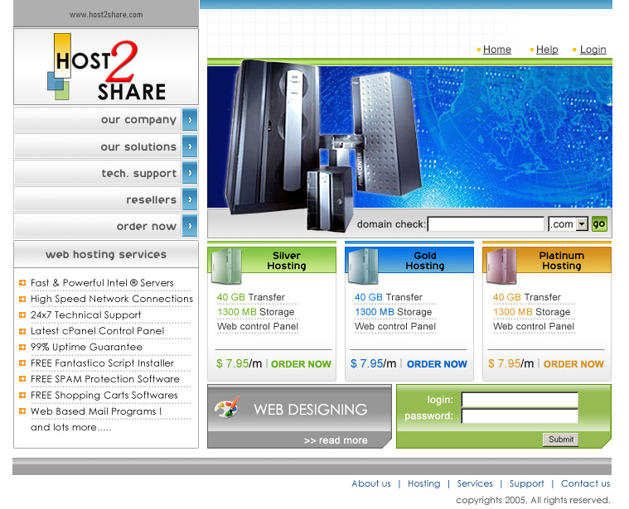Click the Web Designing palette icon
629x509 pixels.
[226, 408]
